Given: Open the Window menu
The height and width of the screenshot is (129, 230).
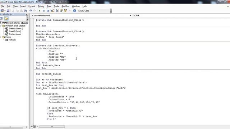Looking at the screenshot, I should click(76, 6).
